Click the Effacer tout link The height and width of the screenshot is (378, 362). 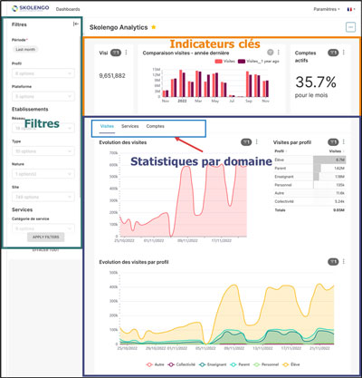click(46, 250)
